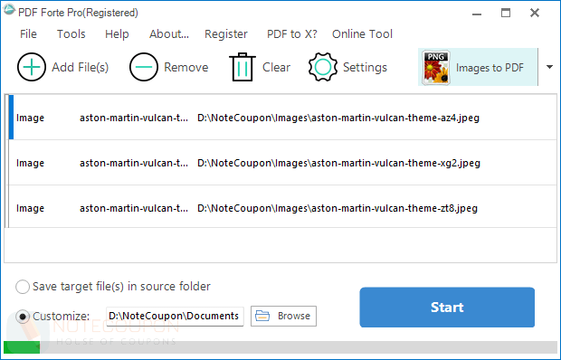The height and width of the screenshot is (360, 561).
Task: Click truncated file name in az4 row
Action: [x=134, y=118]
